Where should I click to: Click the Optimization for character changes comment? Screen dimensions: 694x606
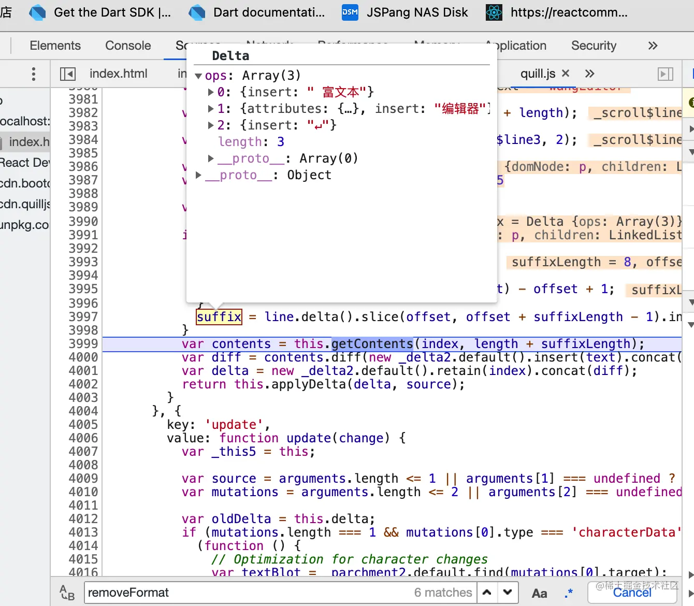point(350,559)
